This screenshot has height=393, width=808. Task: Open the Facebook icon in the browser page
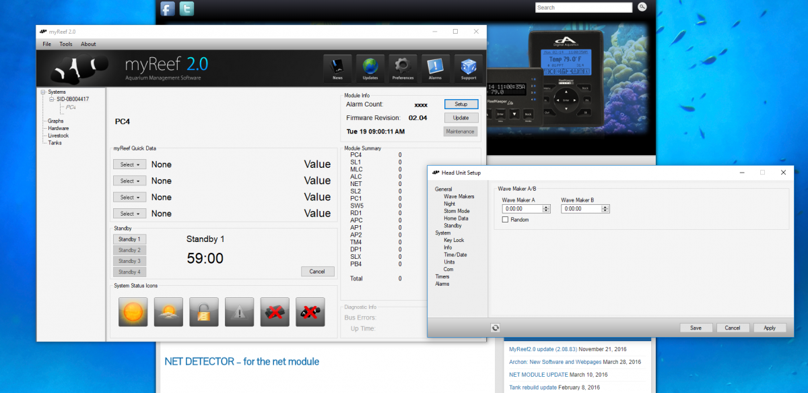168,9
